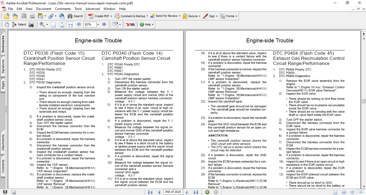Click the zoom in plus button

click(x=104, y=24)
